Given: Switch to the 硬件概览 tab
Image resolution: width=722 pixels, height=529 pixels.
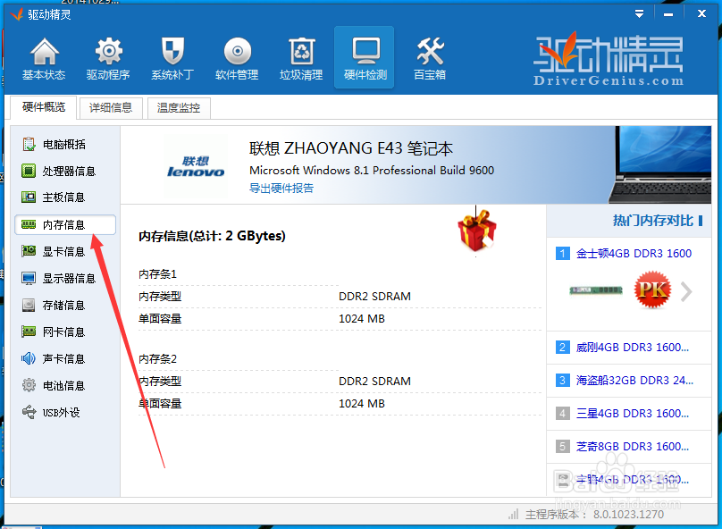Looking at the screenshot, I should point(44,107).
